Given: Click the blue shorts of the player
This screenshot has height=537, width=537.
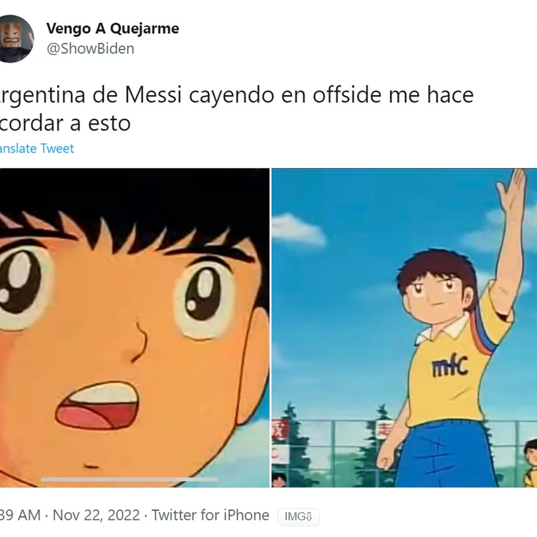Looking at the screenshot, I should click(x=446, y=455).
